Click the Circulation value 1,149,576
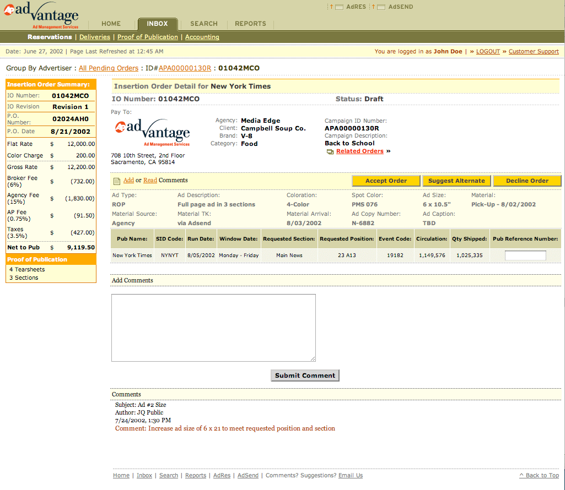Viewport: 565px width, 490px height. [x=432, y=255]
